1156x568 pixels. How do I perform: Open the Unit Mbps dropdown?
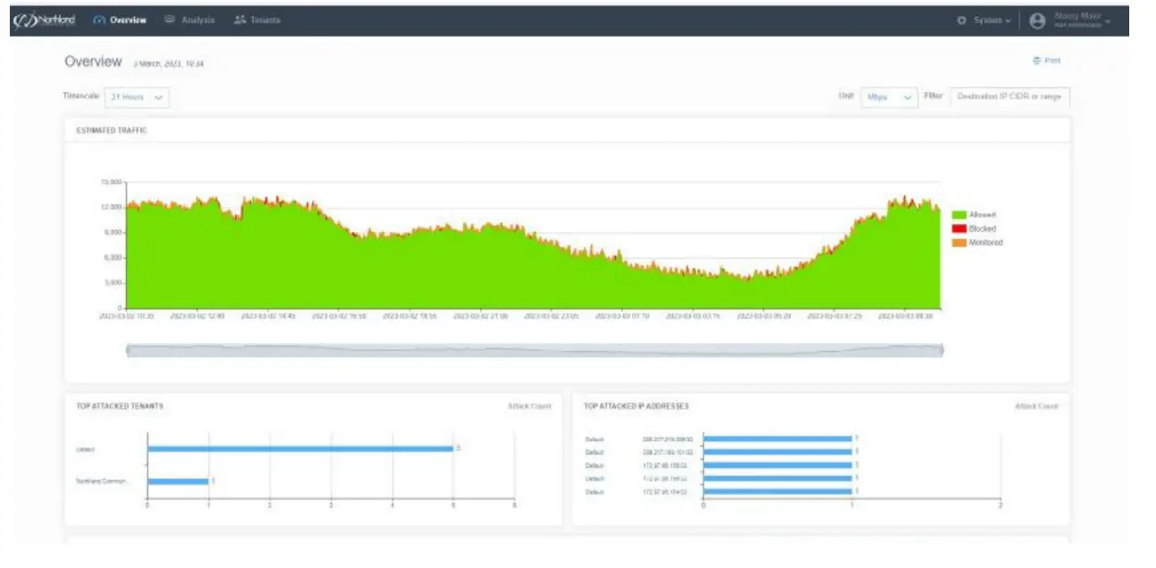coord(888,97)
